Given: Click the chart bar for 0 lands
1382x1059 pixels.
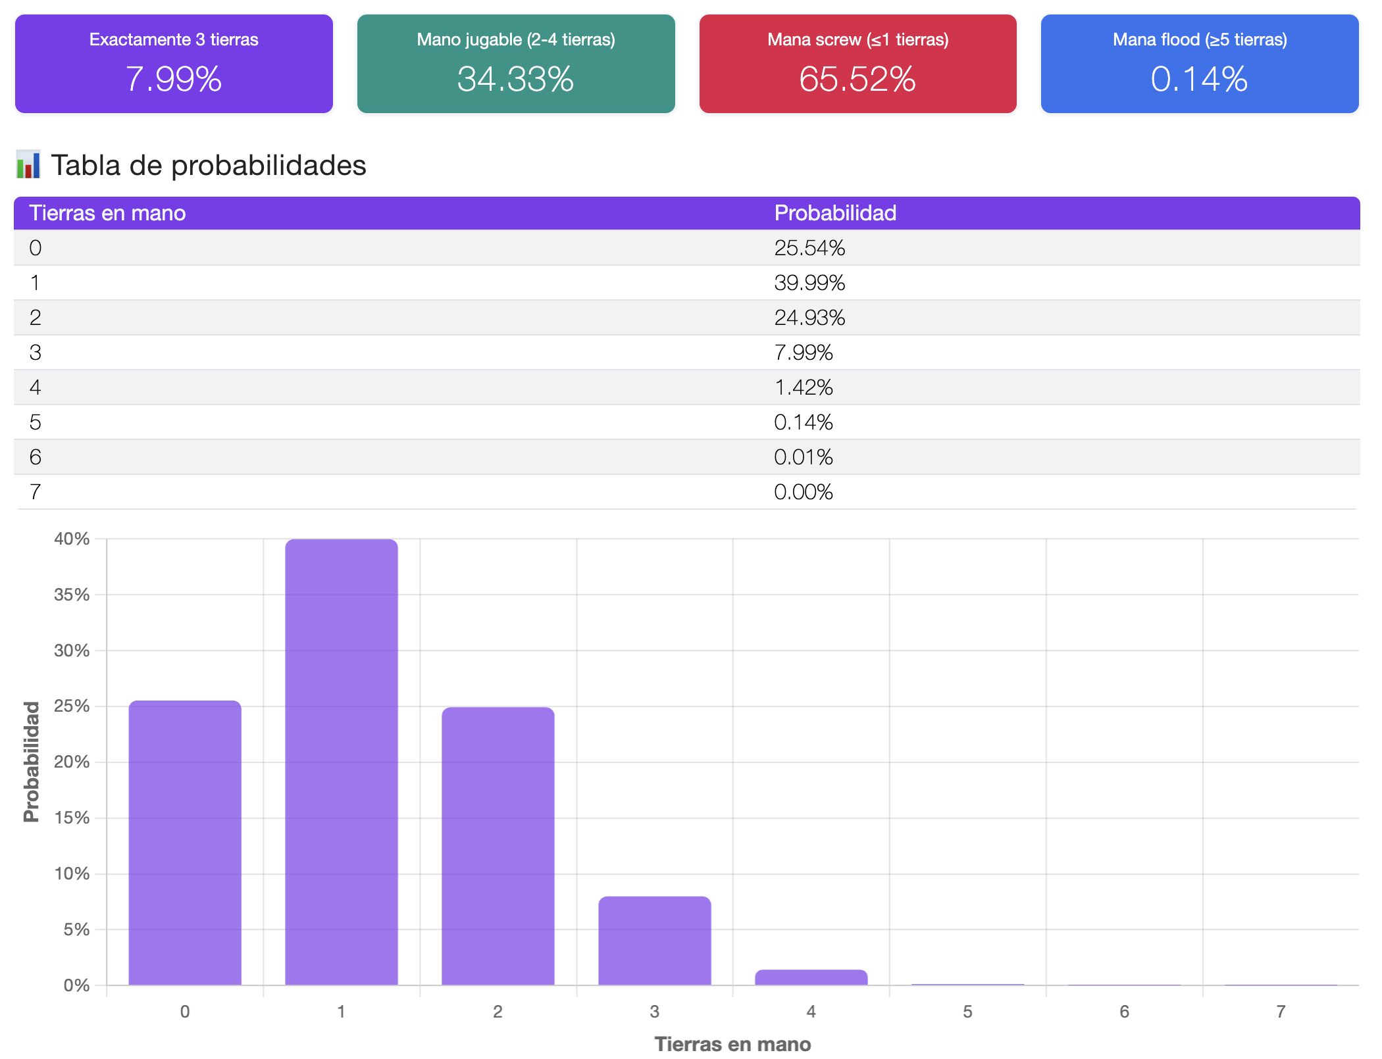Looking at the screenshot, I should pos(185,842).
